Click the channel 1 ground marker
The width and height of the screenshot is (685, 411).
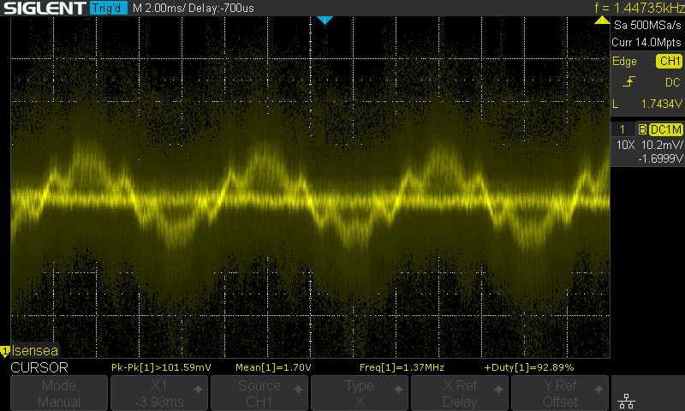coord(5,351)
